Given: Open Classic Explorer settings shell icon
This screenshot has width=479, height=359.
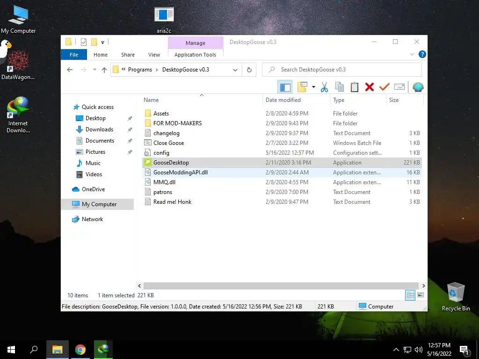Looking at the screenshot, I should (x=418, y=87).
